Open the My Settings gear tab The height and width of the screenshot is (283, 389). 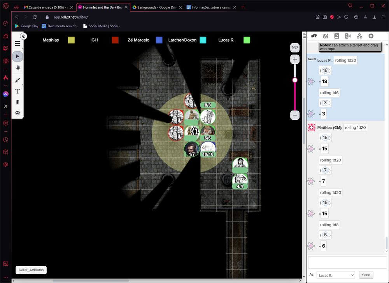tap(371, 36)
